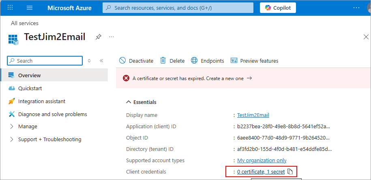The width and height of the screenshot is (371, 180).
Task: Click the TestJim2Email display name link
Action: click(253, 115)
